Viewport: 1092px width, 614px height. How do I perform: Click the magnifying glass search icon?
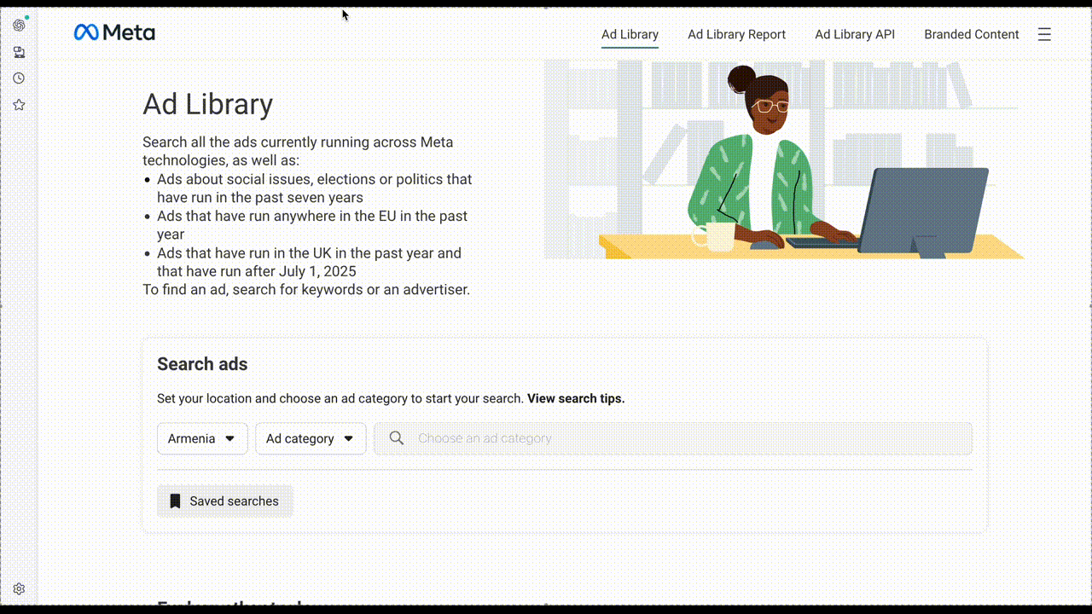point(396,438)
